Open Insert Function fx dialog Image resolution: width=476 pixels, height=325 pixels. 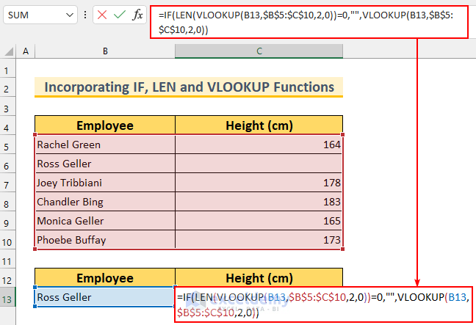[x=137, y=15]
